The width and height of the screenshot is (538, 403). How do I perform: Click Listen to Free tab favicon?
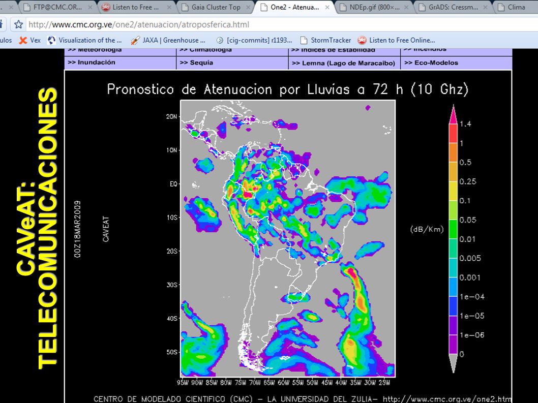coord(106,7)
